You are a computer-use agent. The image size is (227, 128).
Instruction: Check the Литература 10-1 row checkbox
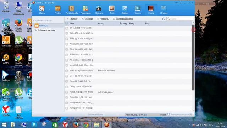[x=67, y=108]
